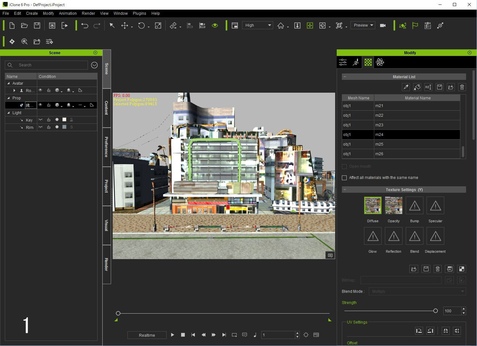Open a project using the folder icon
477x346 pixels.
[x=24, y=26]
